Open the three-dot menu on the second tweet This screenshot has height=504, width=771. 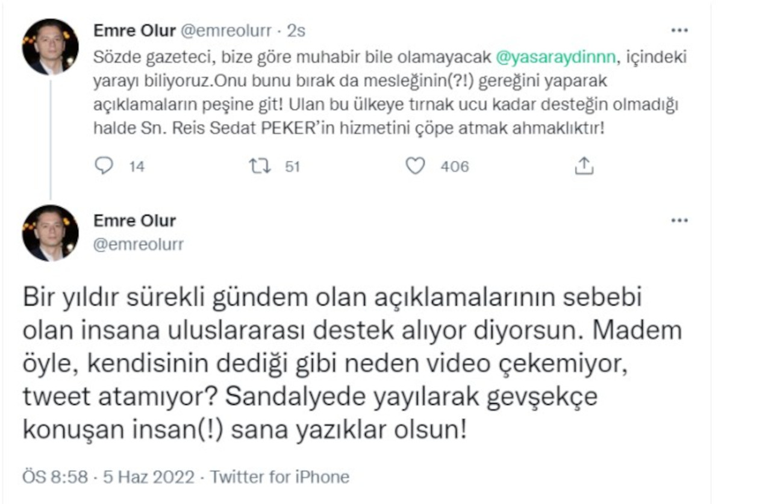(x=681, y=220)
